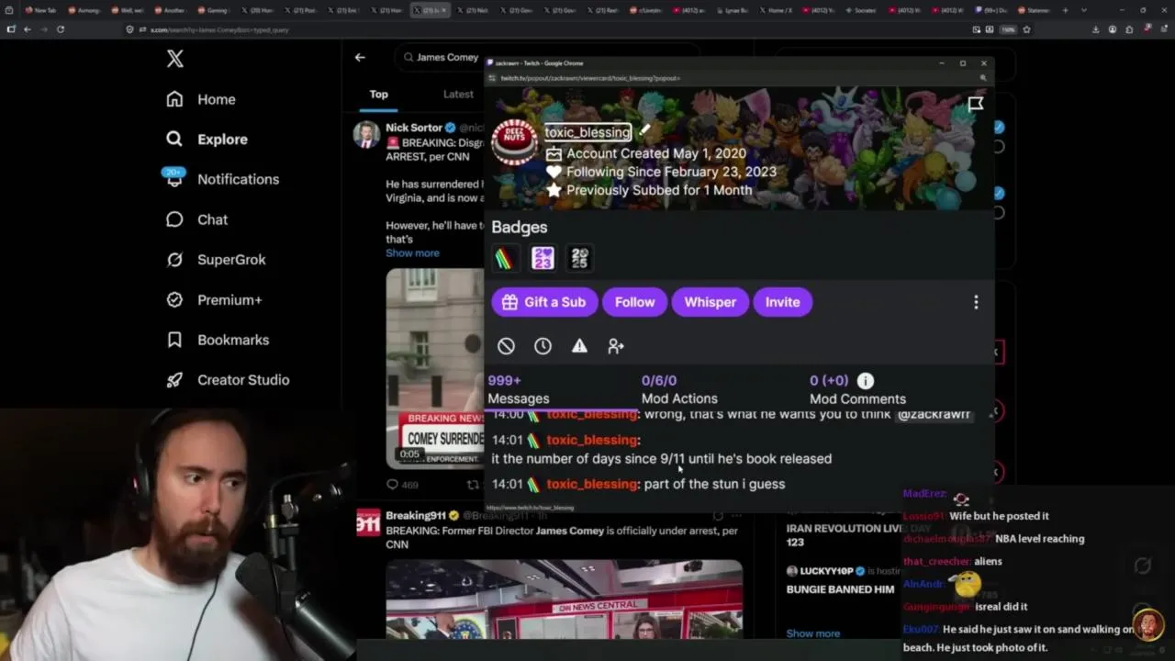
Task: Click the Twitch popout address bar URL
Action: [x=590, y=78]
